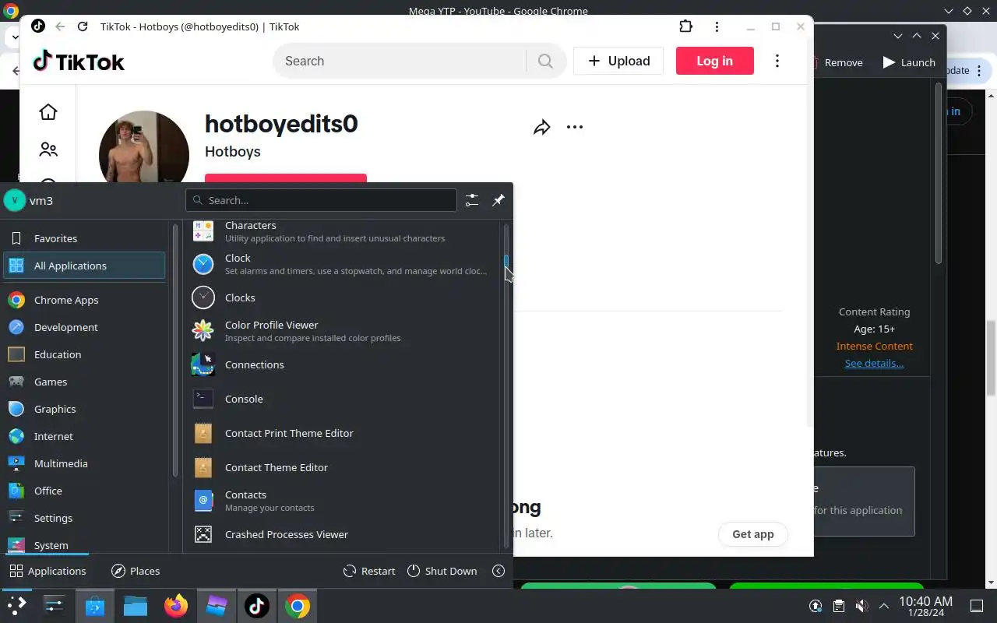Screen dimensions: 997x623
Task: Open the Chrome Apps category
Action: point(84,300)
